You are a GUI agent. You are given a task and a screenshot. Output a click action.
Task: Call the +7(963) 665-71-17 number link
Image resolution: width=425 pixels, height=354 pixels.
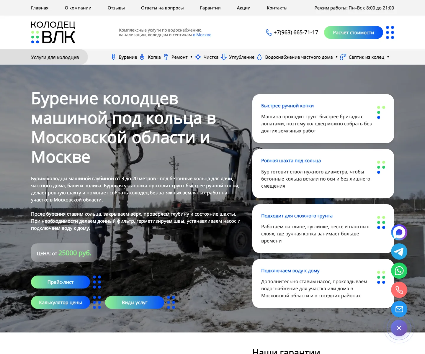click(296, 32)
